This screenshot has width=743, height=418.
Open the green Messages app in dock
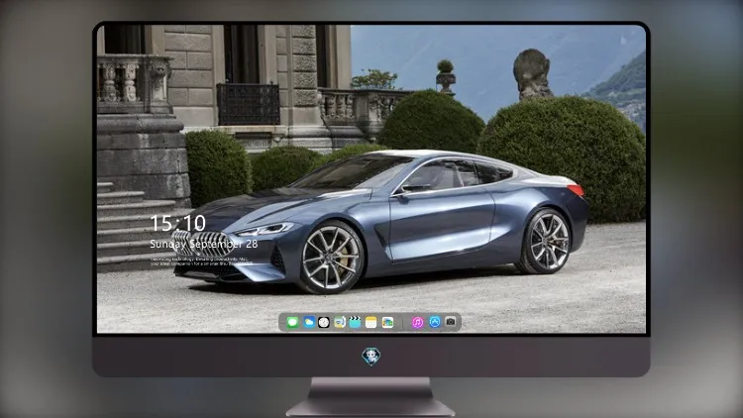[x=292, y=322]
